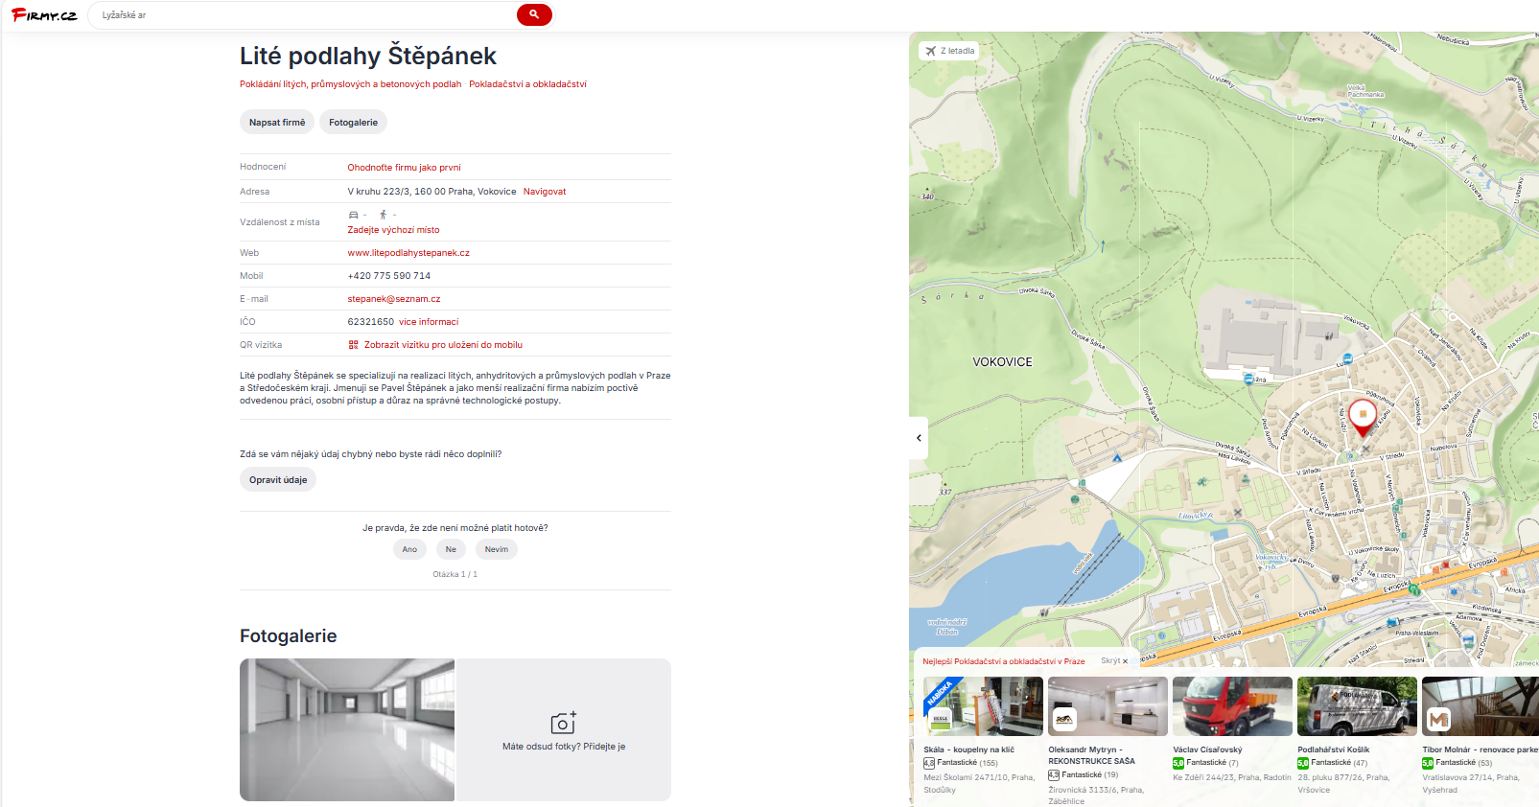Open Václav Císařovský red truck photo

click(1232, 706)
